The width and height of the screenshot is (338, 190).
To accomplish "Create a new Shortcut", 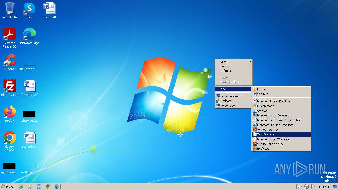I will click(x=281, y=94).
